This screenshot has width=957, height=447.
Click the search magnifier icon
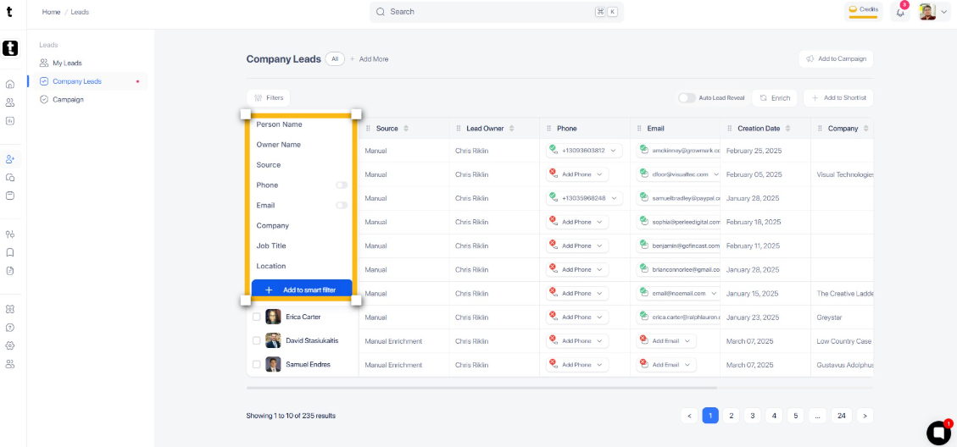381,12
